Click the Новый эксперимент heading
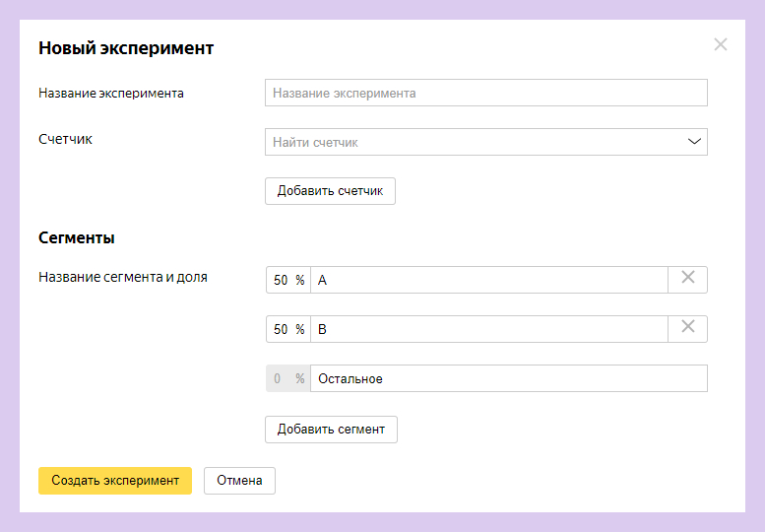The image size is (765, 532). click(x=126, y=47)
